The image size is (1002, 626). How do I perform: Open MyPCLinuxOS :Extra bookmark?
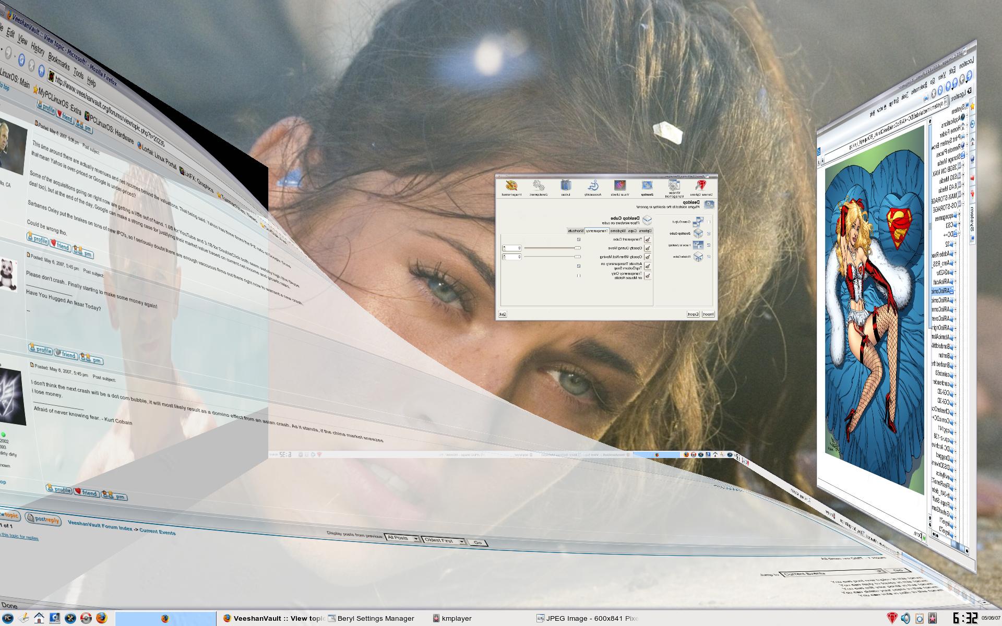[56, 101]
